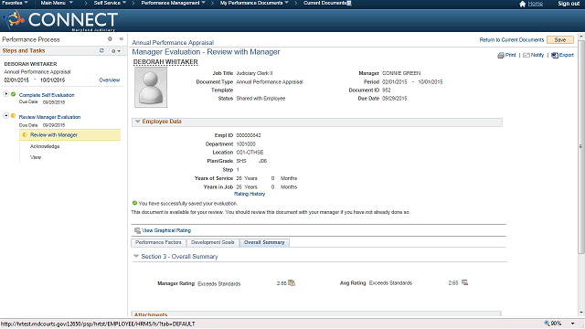Image resolution: width=585 pixels, height=329 pixels.
Task: Click the Print link text
Action: tap(510, 55)
